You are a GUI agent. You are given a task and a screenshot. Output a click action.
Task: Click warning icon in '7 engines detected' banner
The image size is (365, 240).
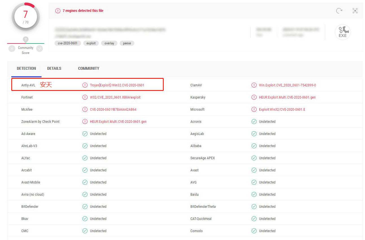[x=58, y=11]
